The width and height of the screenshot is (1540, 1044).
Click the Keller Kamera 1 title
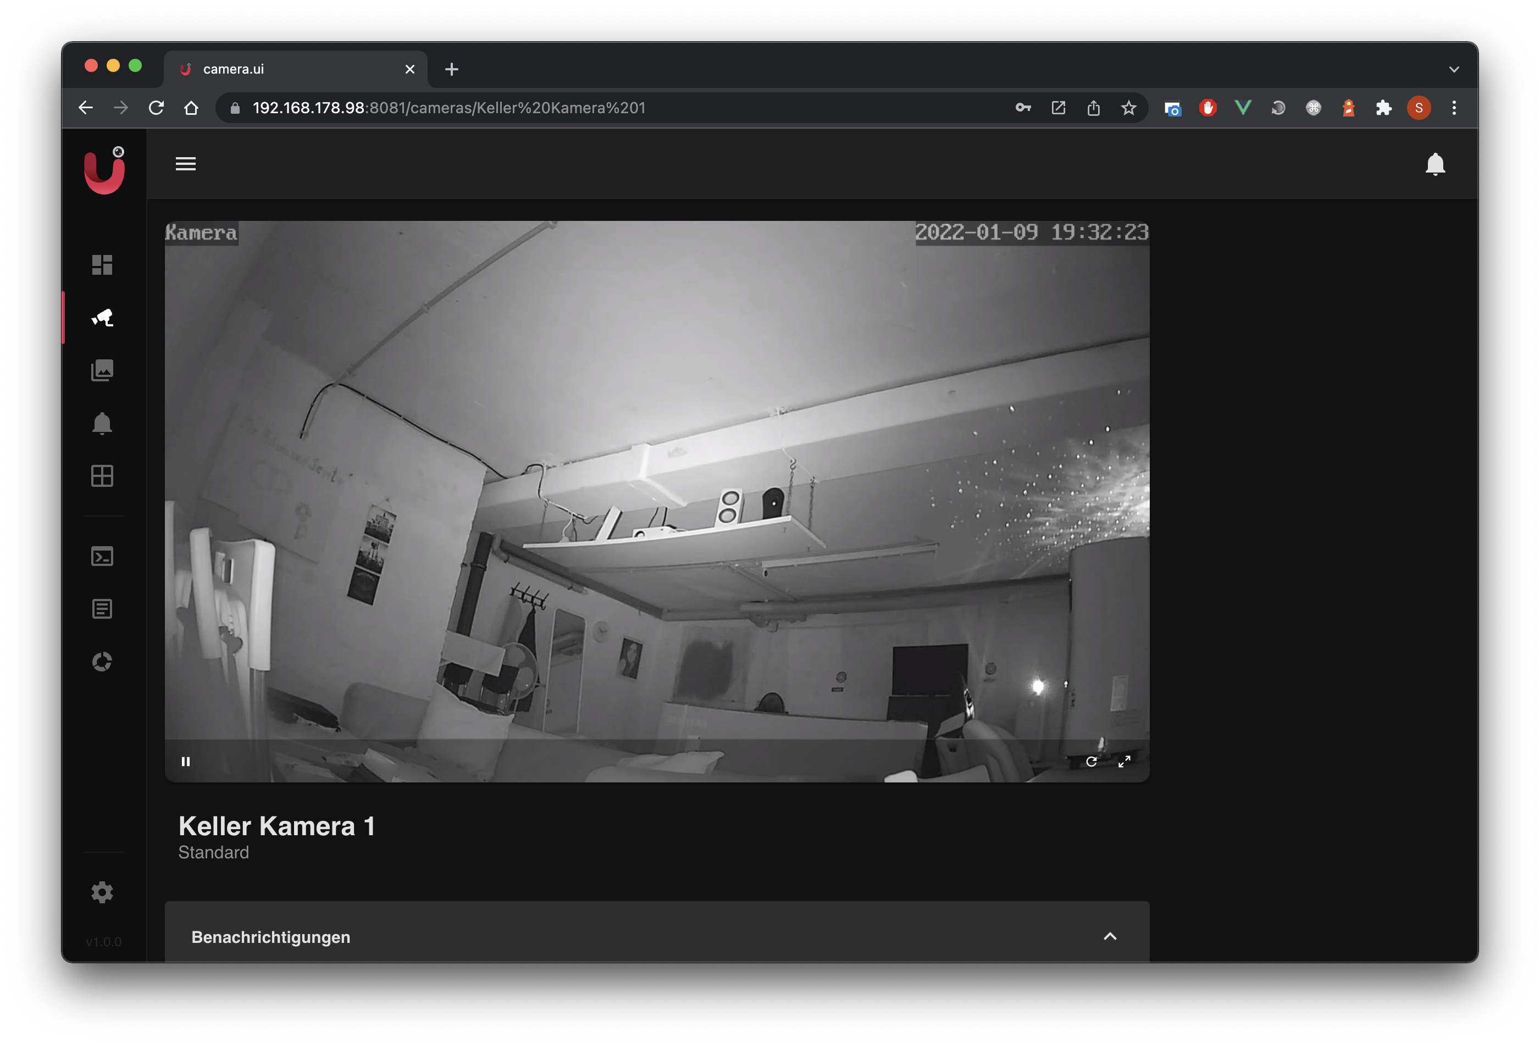coord(277,826)
